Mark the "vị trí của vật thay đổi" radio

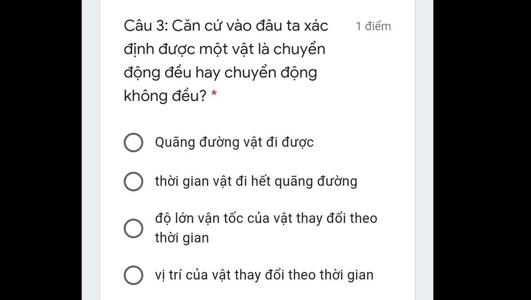pos(133,275)
